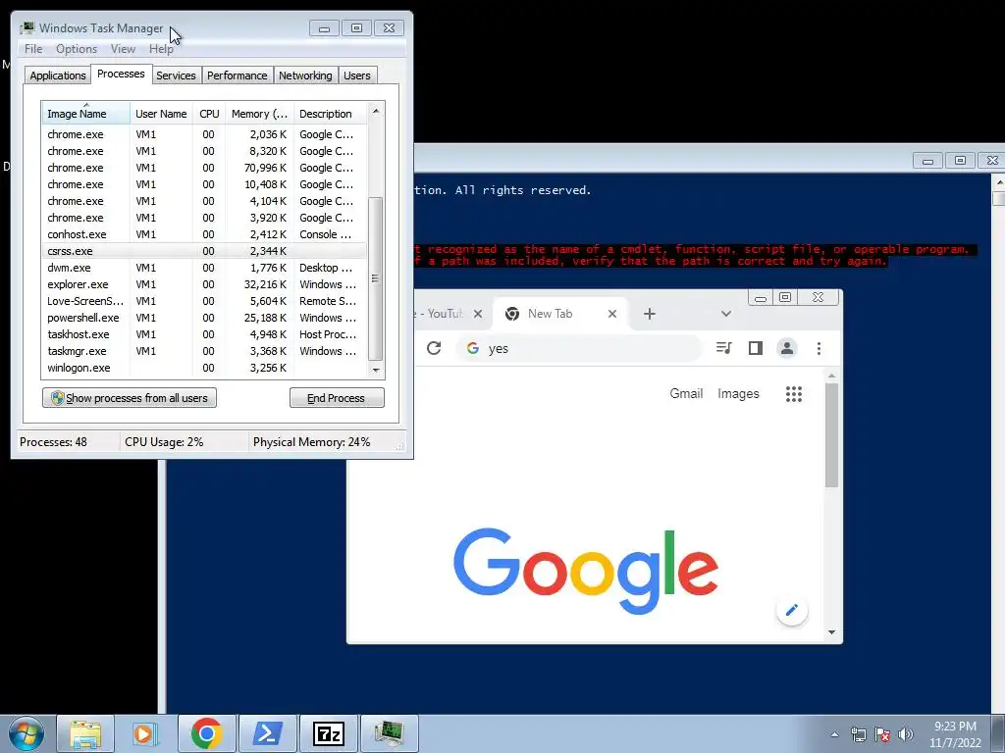Click process list scroll up arrow
The height and width of the screenshot is (753, 1005).
[x=376, y=110]
